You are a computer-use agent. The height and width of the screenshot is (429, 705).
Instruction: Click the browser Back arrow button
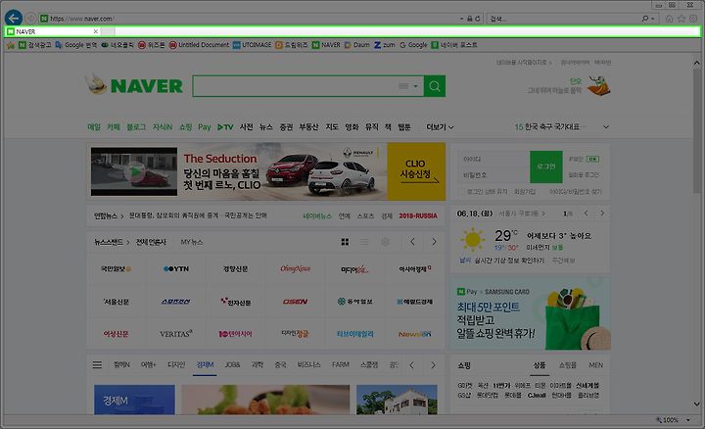click(x=14, y=18)
